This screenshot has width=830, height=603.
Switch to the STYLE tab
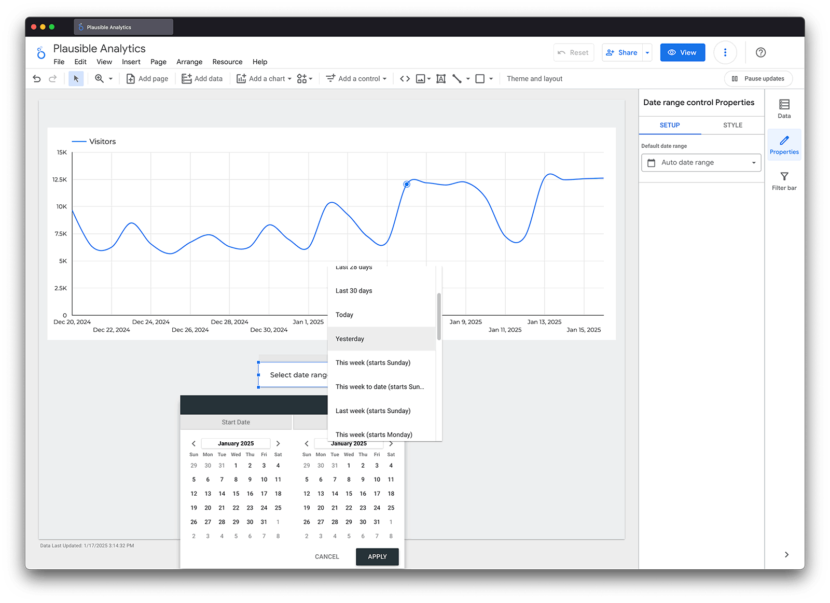click(x=732, y=125)
